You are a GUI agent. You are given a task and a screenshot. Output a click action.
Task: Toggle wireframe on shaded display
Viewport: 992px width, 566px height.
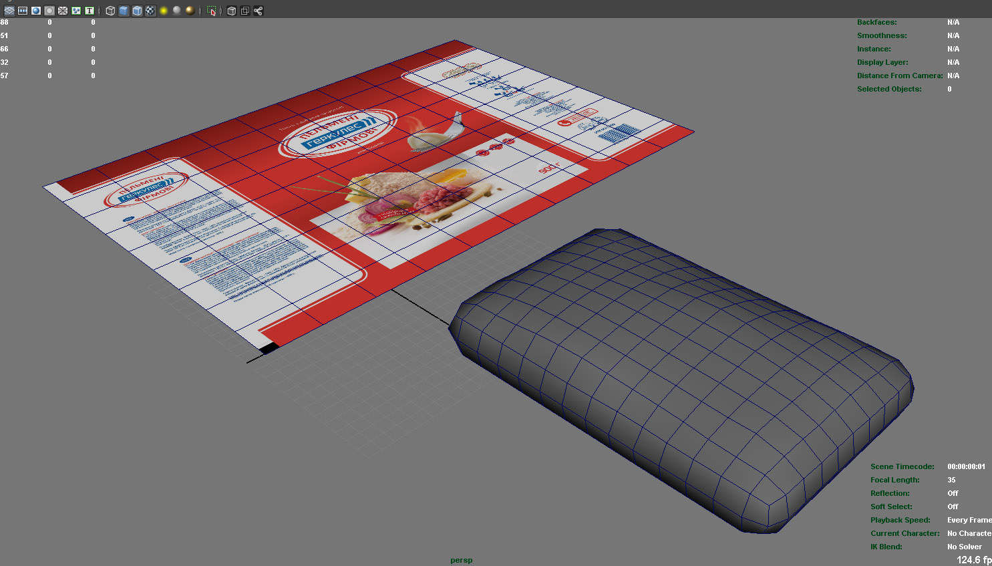click(137, 11)
